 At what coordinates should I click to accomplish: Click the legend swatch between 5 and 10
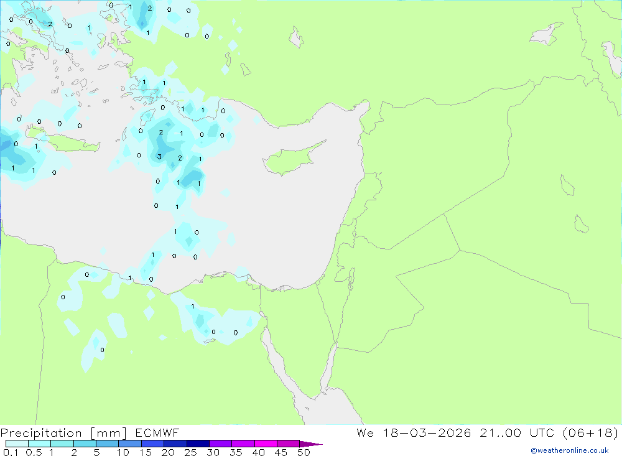click(x=108, y=444)
